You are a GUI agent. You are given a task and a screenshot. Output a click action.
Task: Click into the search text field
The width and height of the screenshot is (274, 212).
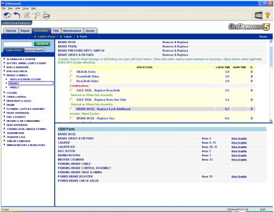coord(18,44)
